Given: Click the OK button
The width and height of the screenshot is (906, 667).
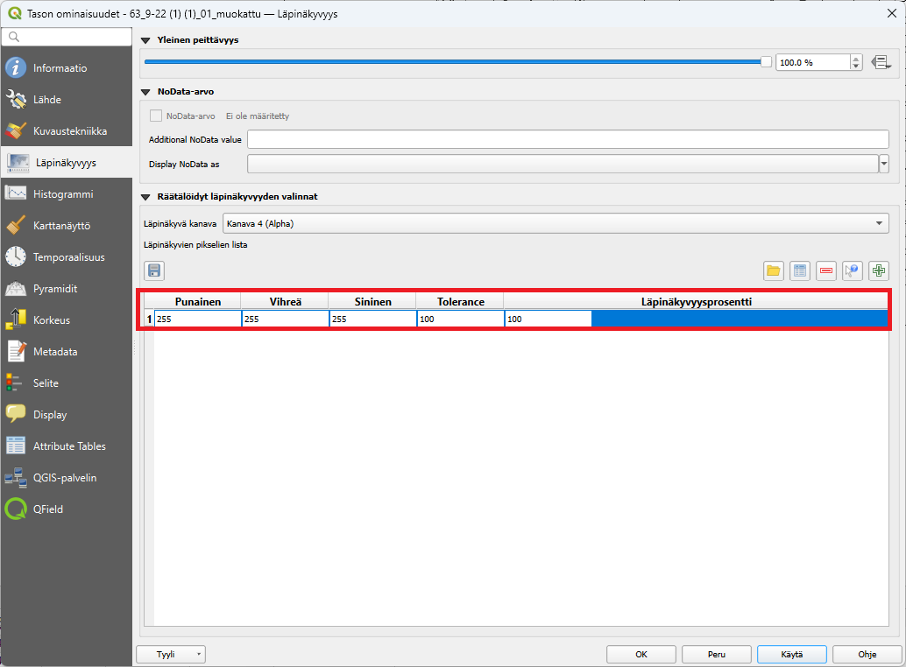Looking at the screenshot, I should (641, 654).
